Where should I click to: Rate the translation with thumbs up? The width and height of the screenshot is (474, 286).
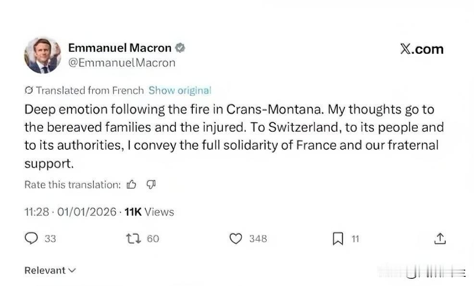click(131, 184)
